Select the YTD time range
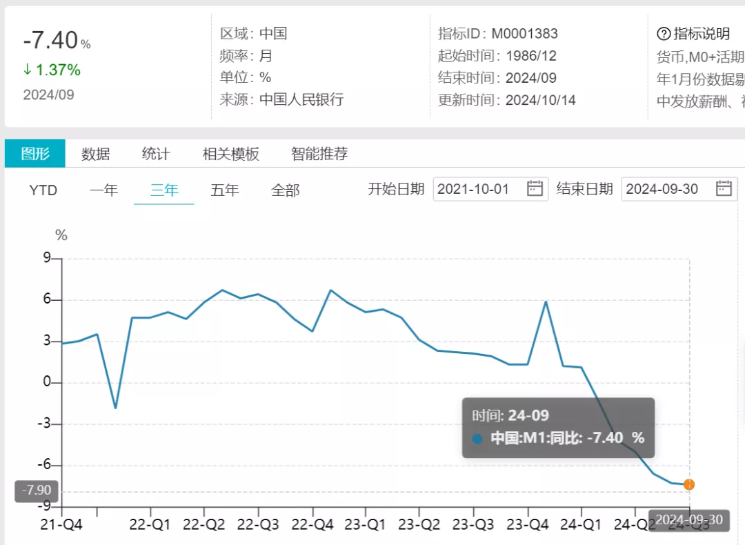 (43, 190)
